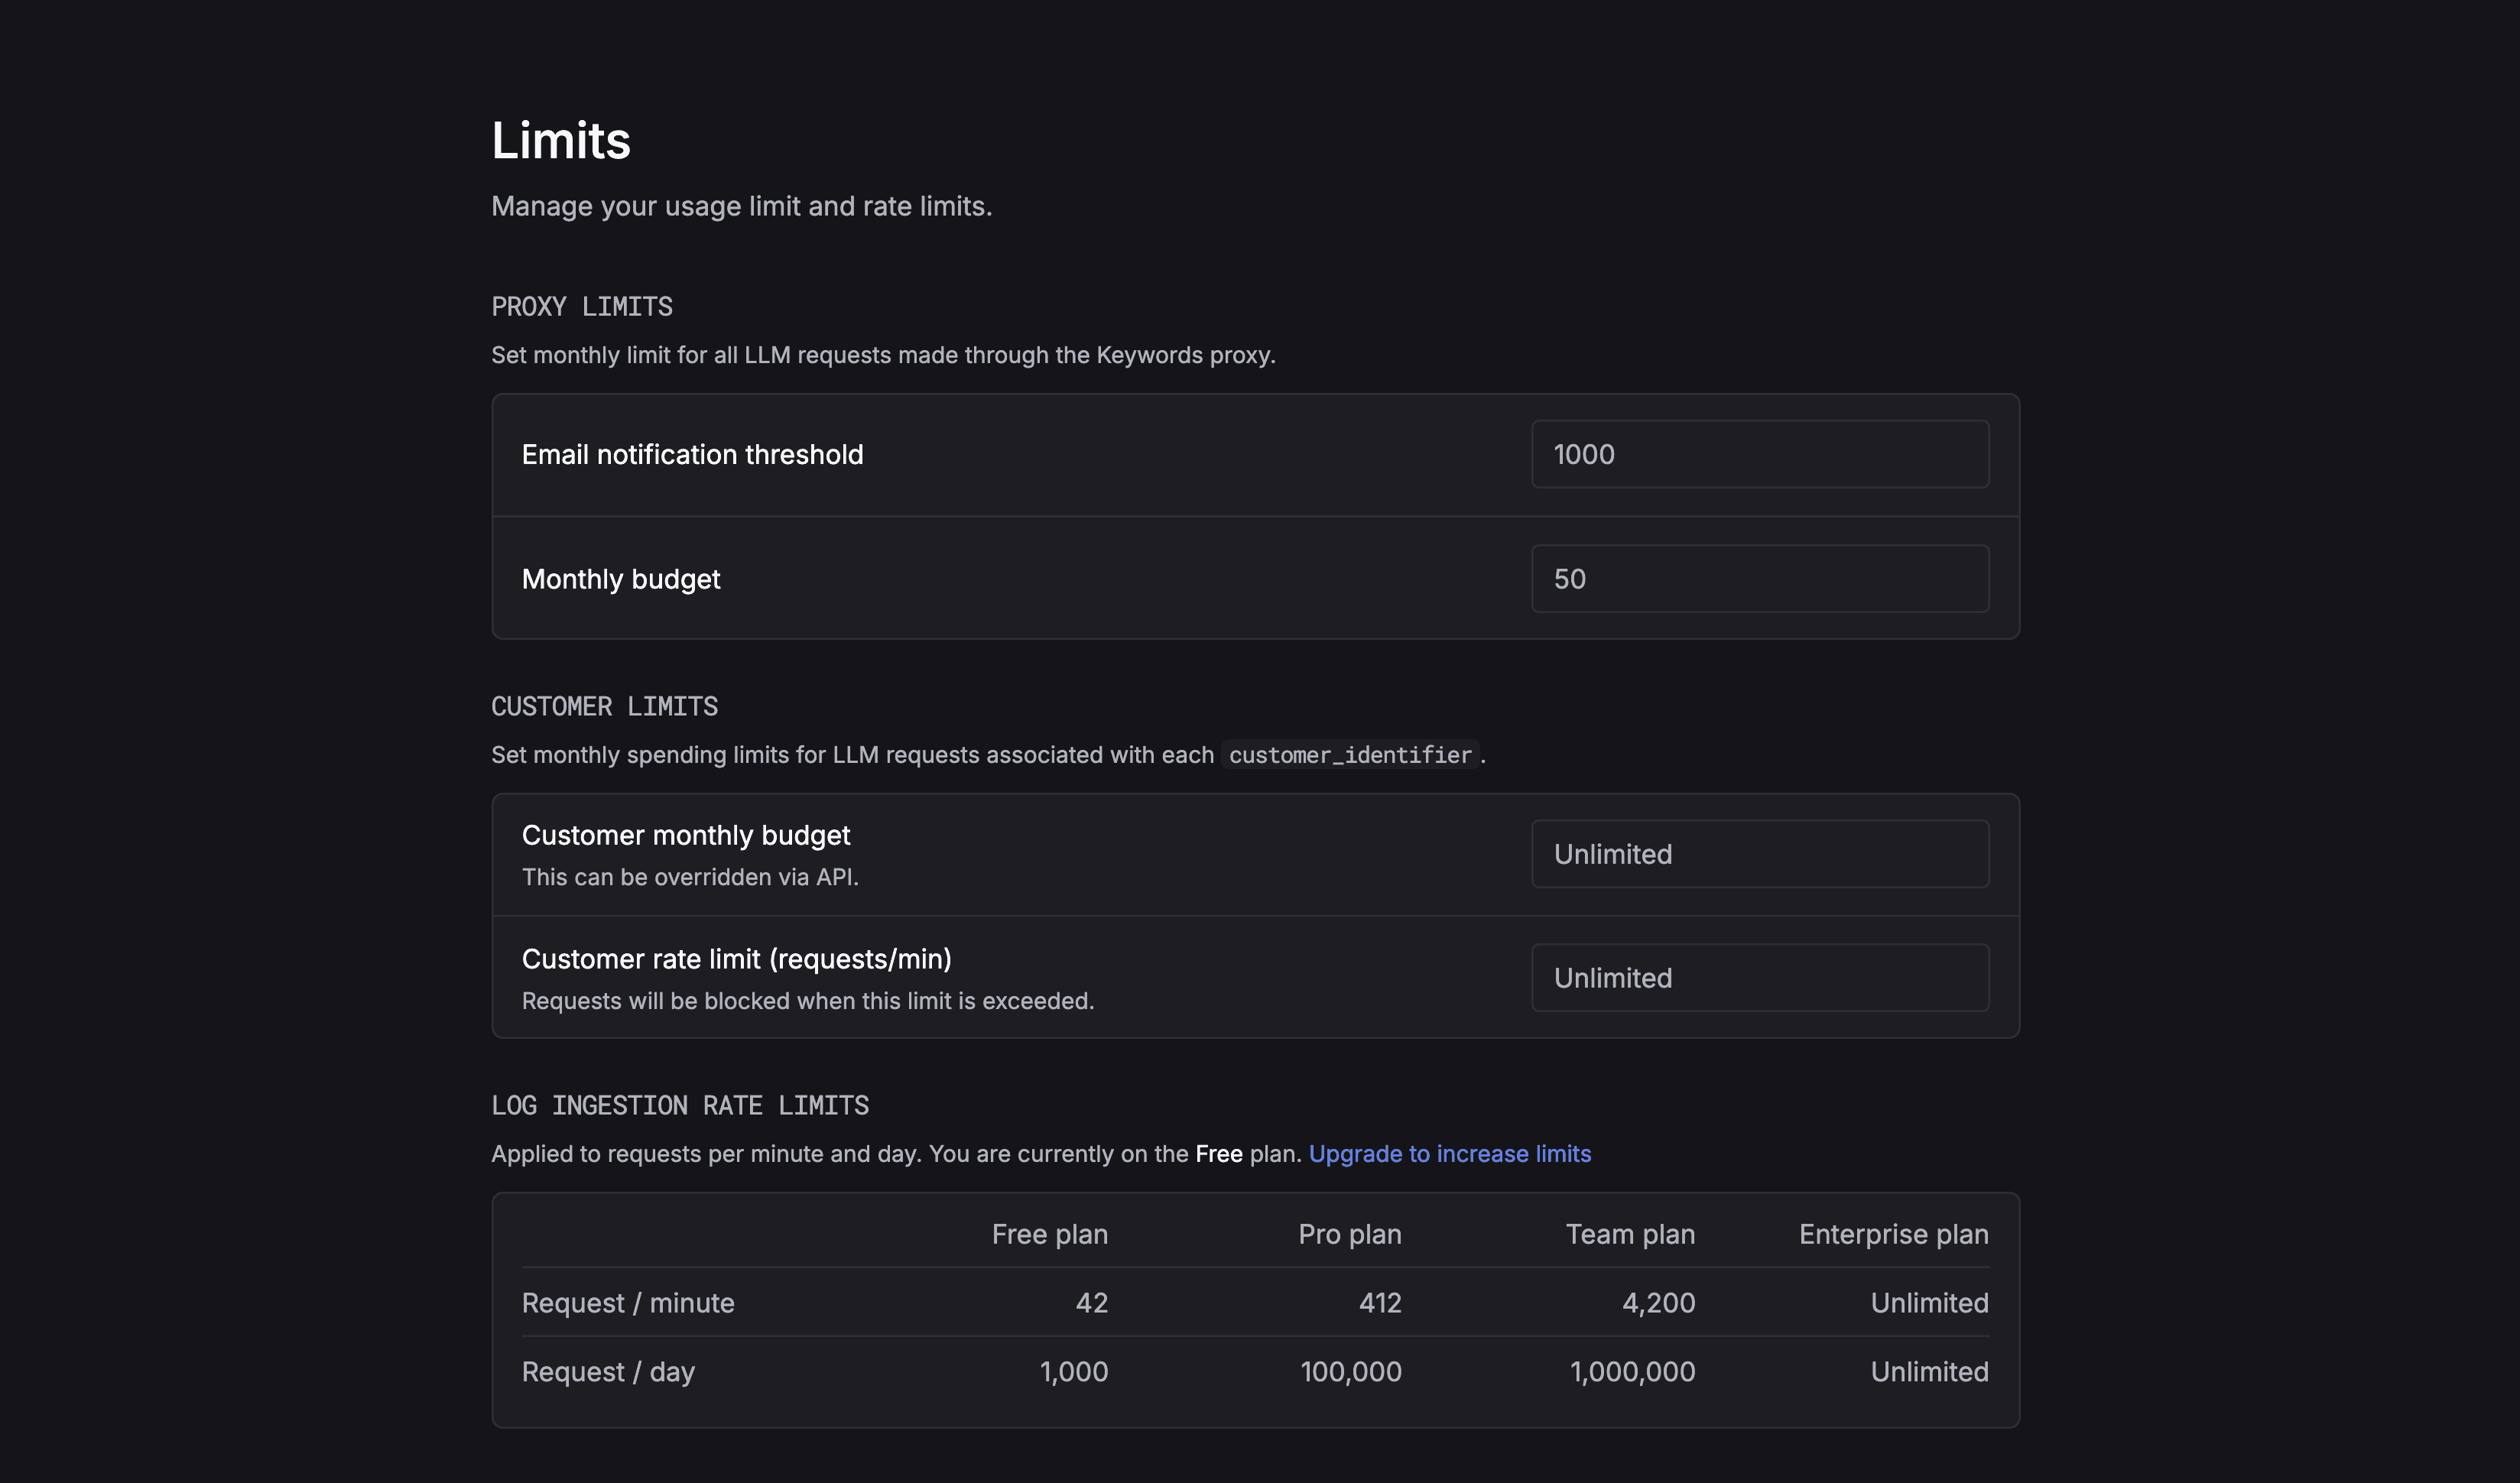This screenshot has width=2520, height=1483.
Task: Click the 100,000 Pro plan daily value
Action: [x=1350, y=1372]
